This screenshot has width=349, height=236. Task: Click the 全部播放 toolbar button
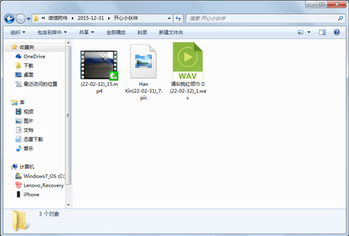point(116,33)
